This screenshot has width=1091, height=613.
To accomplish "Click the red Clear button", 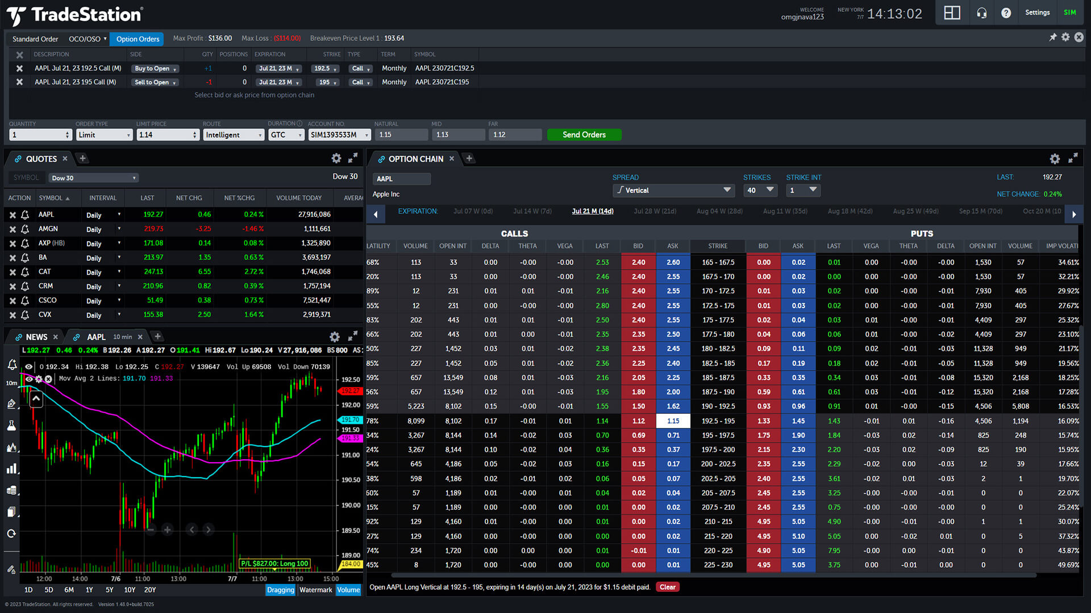I will [667, 587].
